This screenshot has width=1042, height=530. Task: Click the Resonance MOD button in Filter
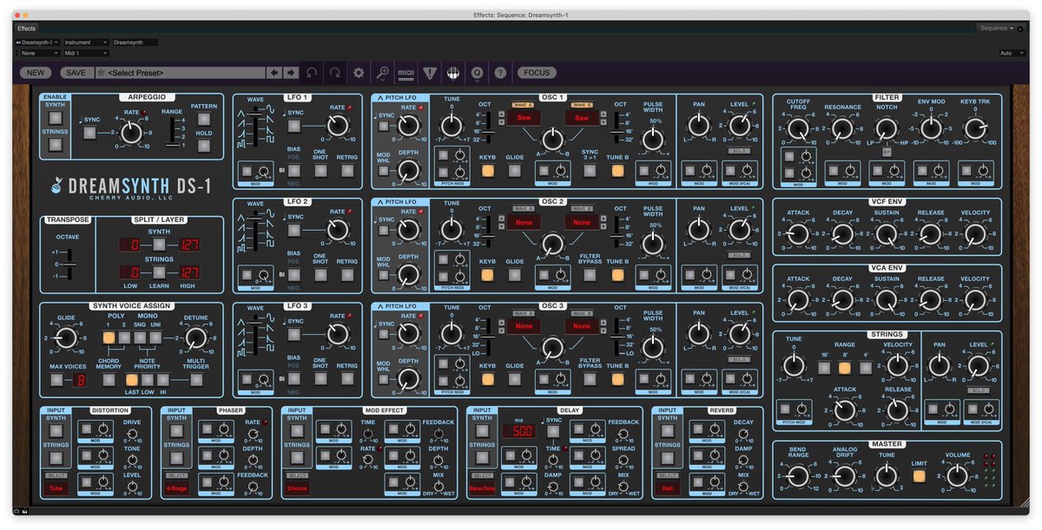click(x=835, y=171)
